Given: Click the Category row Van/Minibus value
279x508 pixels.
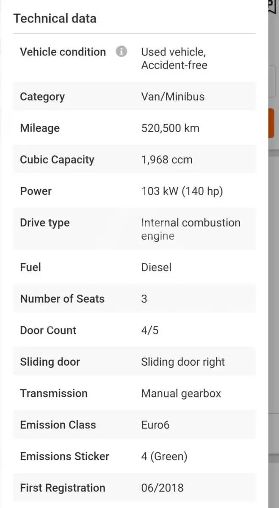Looking at the screenshot, I should click(173, 97).
